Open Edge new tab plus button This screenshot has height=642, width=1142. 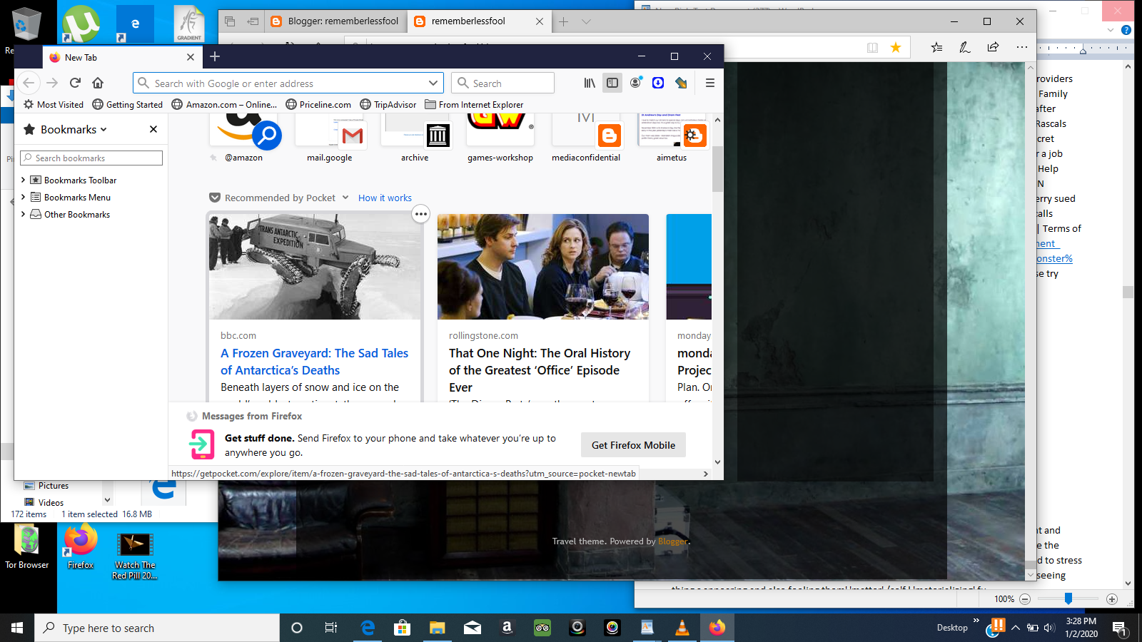click(x=563, y=21)
